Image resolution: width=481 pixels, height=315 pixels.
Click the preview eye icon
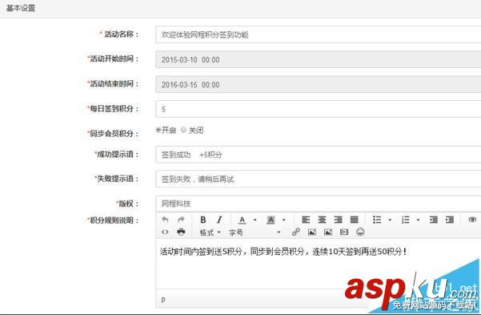pyautogui.click(x=472, y=220)
